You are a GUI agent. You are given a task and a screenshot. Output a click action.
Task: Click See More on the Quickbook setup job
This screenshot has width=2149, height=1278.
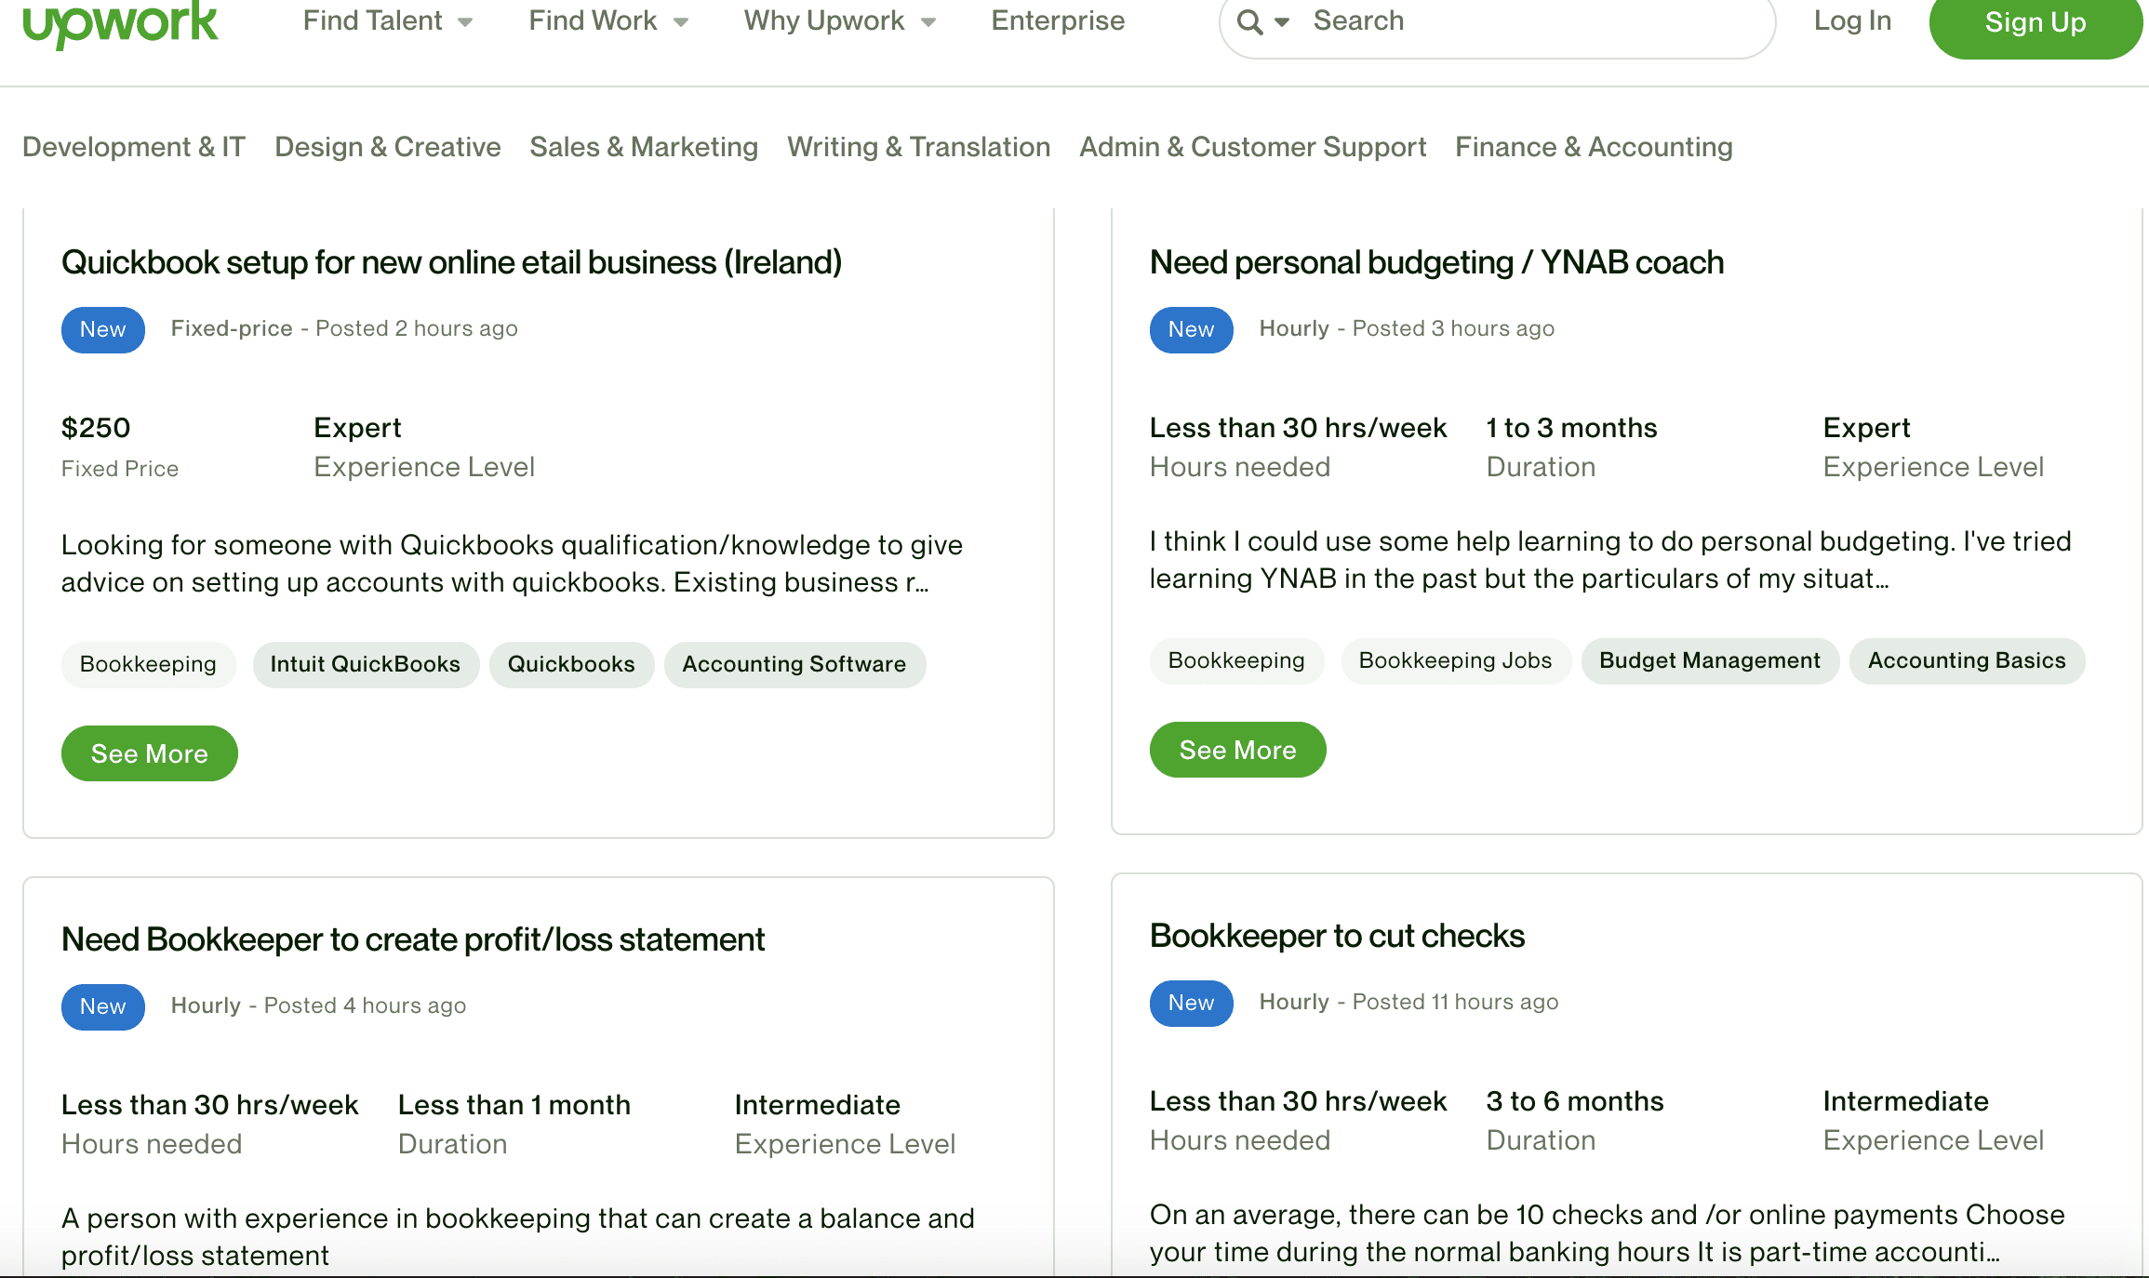pos(149,753)
